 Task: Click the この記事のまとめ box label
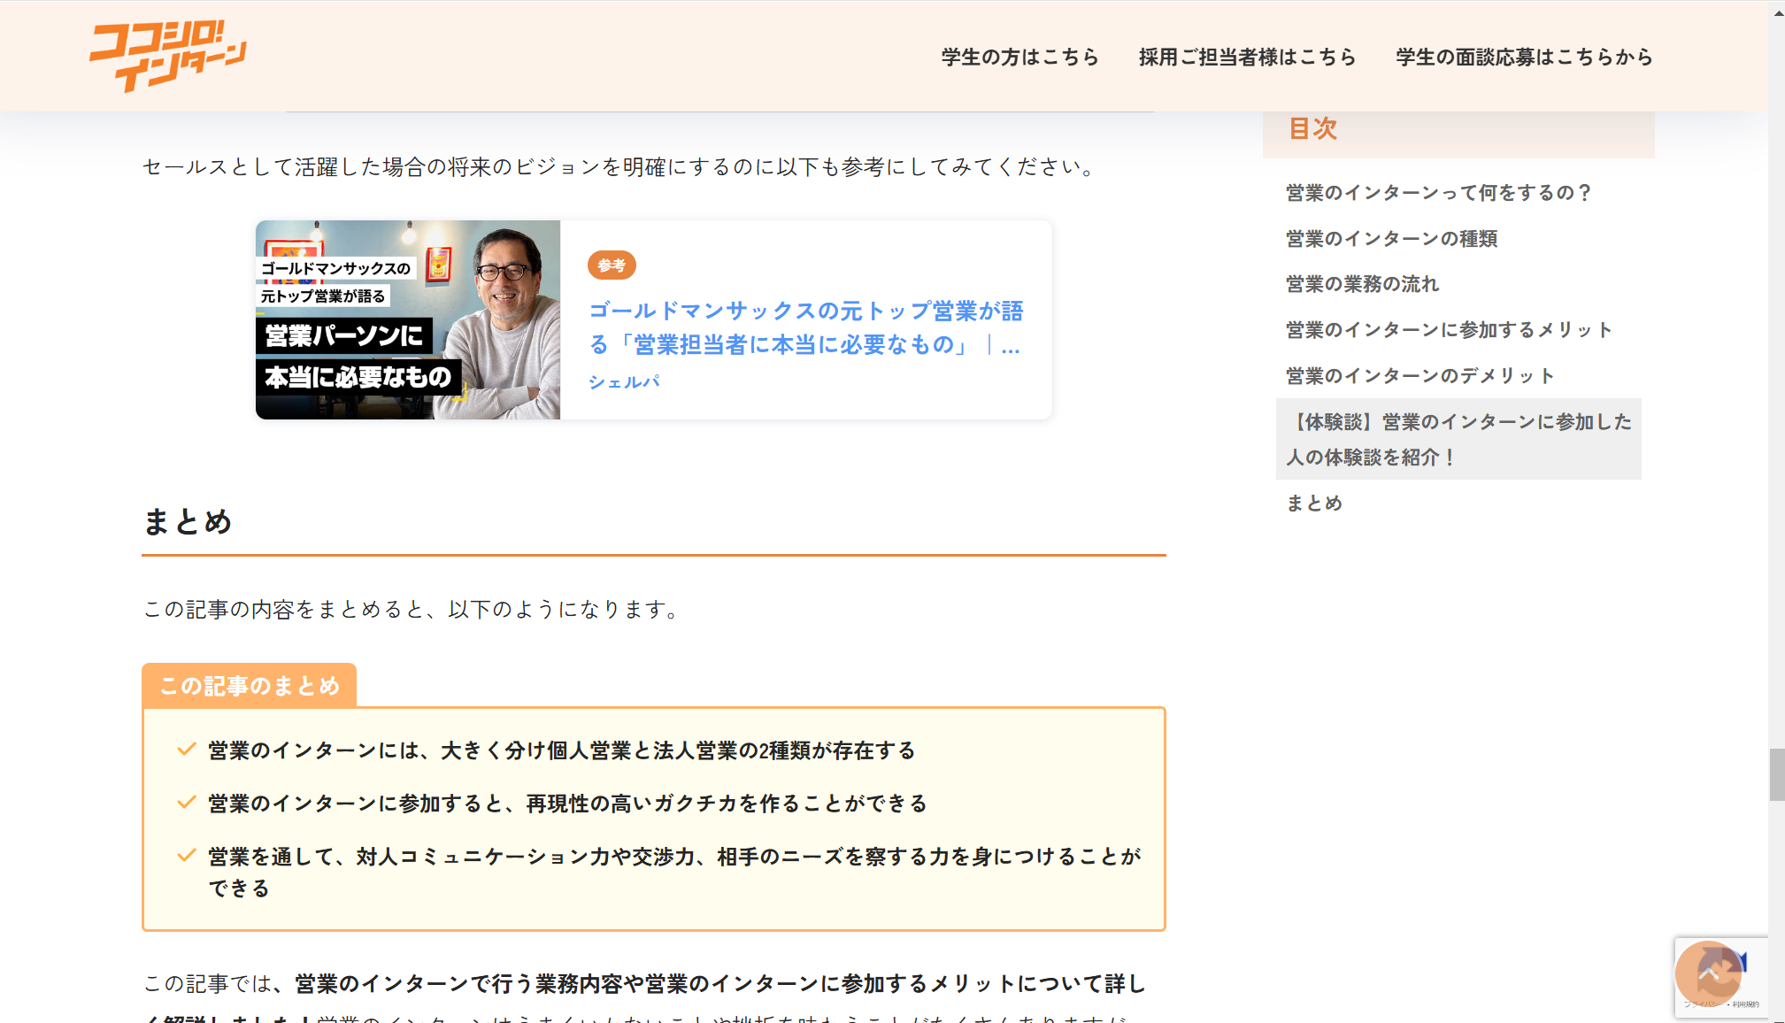tap(250, 686)
